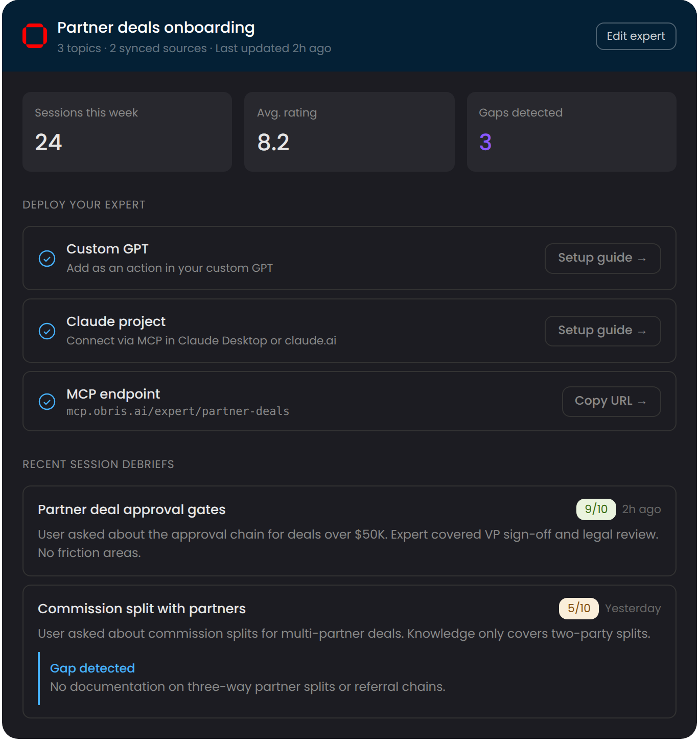
Task: Click the Edit expert button
Action: point(636,36)
